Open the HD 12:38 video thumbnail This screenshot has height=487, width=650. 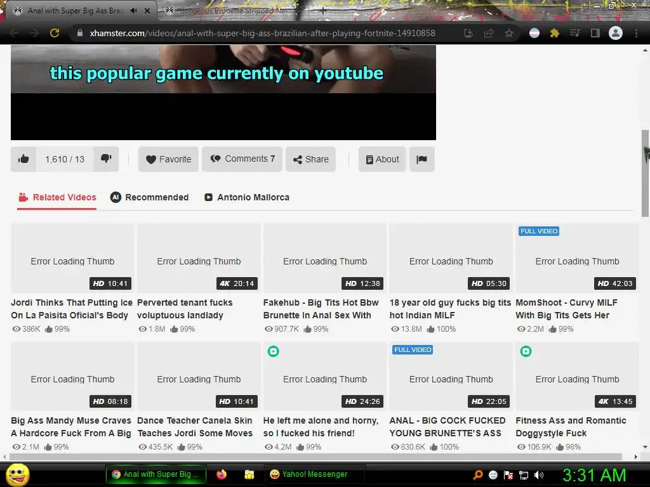324,258
